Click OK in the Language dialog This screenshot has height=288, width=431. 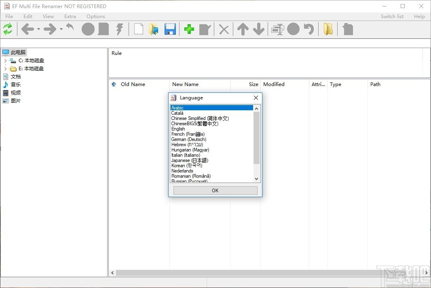(x=215, y=190)
